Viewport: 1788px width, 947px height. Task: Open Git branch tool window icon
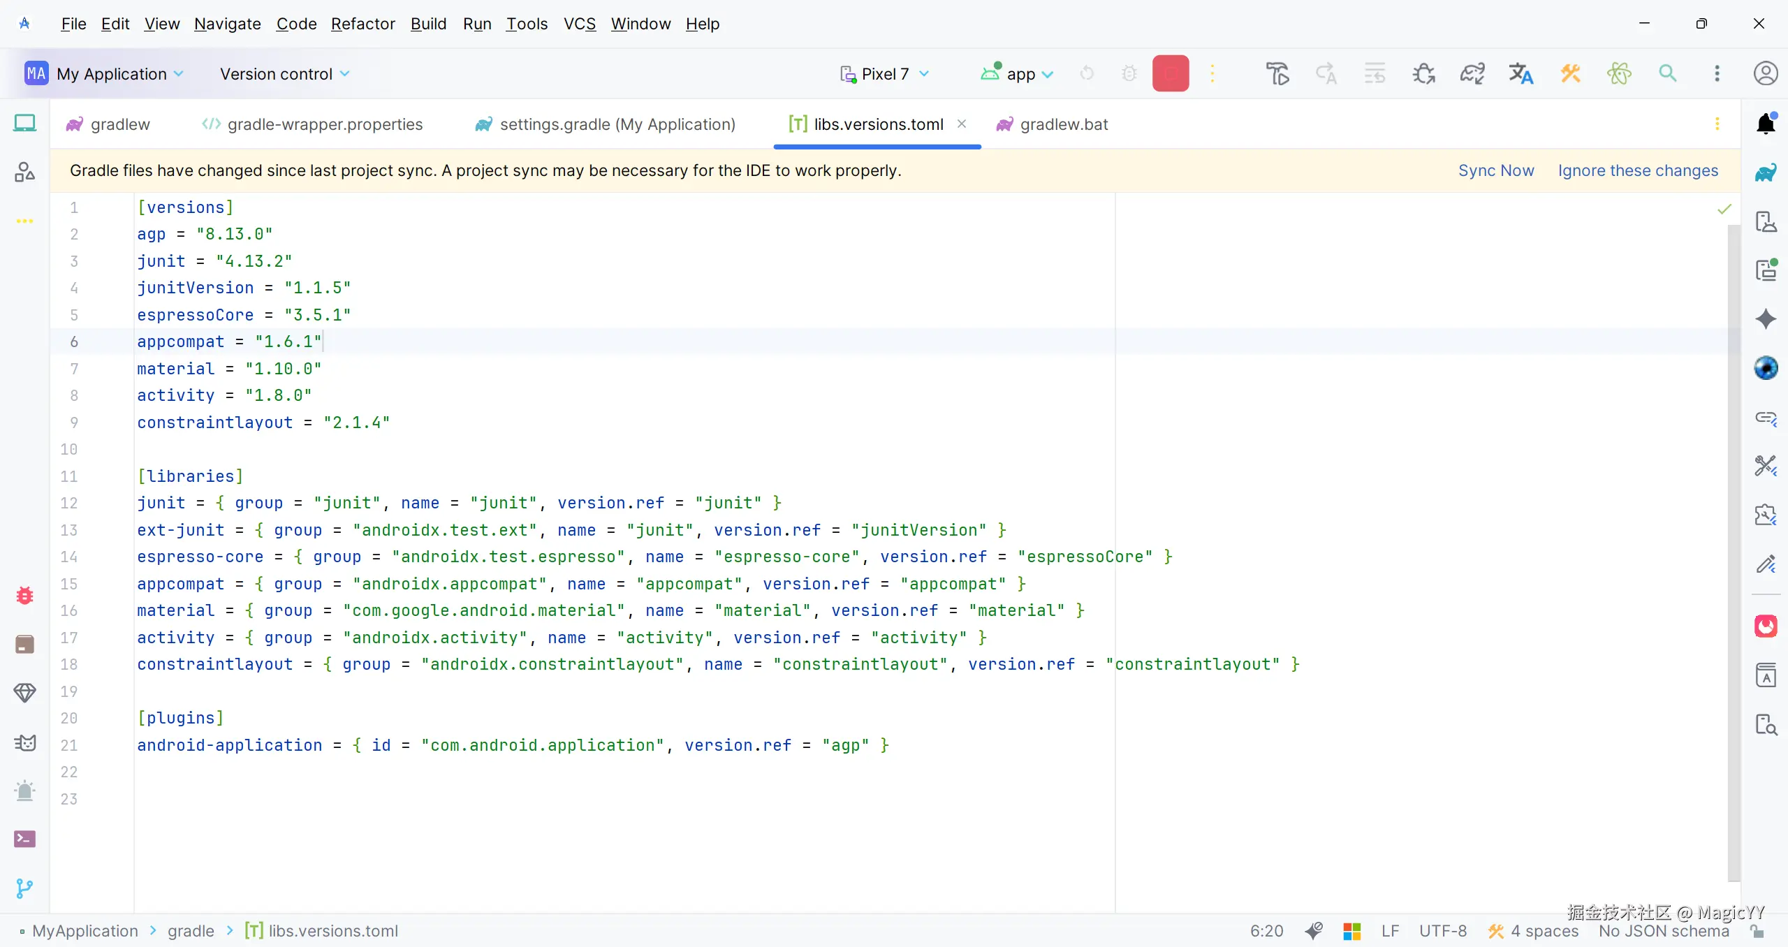(24, 888)
